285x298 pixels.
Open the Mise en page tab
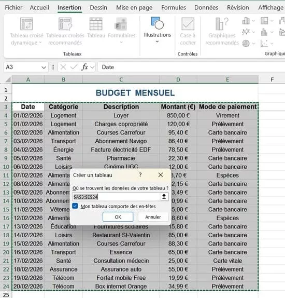click(134, 8)
